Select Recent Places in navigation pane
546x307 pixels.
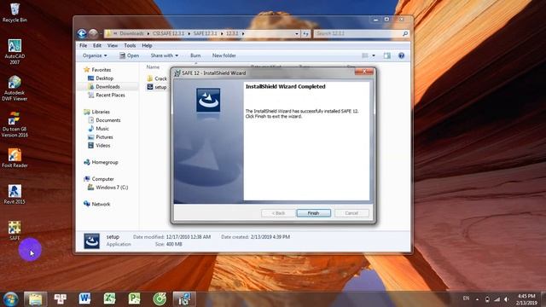point(107,95)
